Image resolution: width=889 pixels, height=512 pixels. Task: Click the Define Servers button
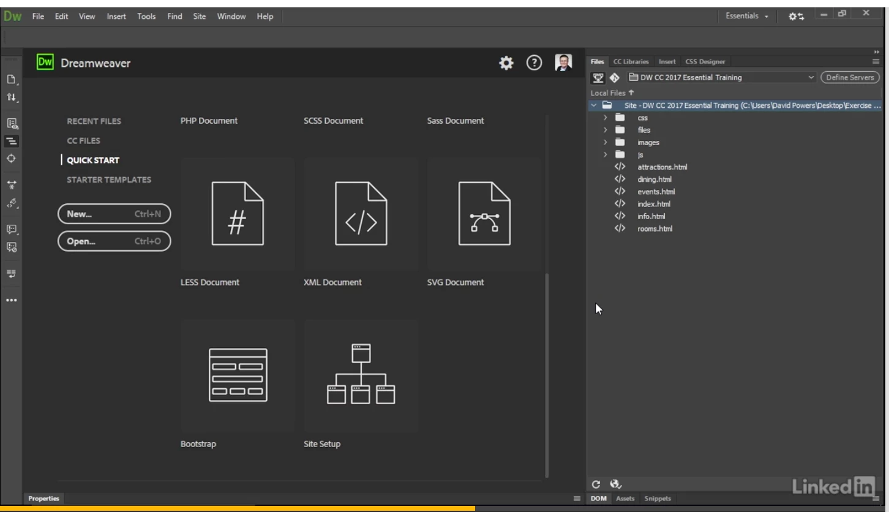(x=850, y=77)
